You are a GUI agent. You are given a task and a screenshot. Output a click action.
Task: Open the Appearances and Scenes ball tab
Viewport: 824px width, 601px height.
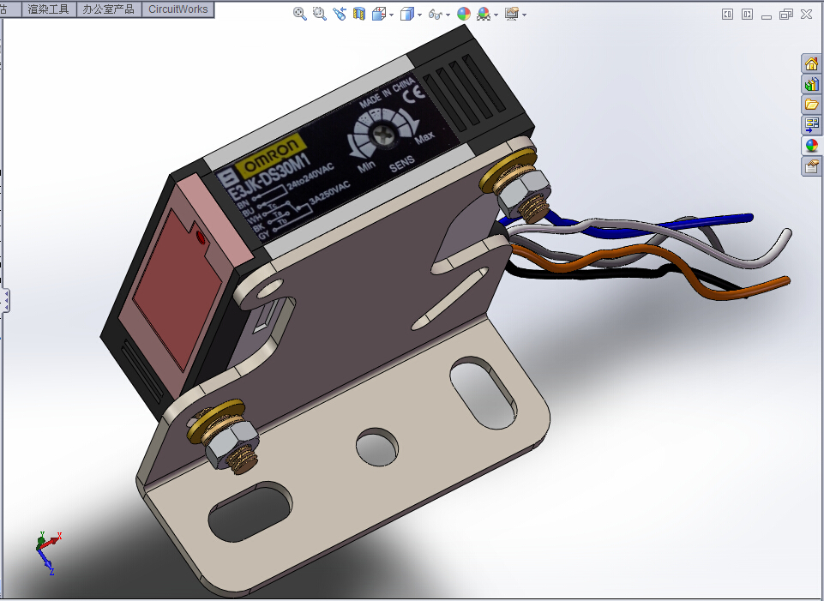click(x=811, y=146)
